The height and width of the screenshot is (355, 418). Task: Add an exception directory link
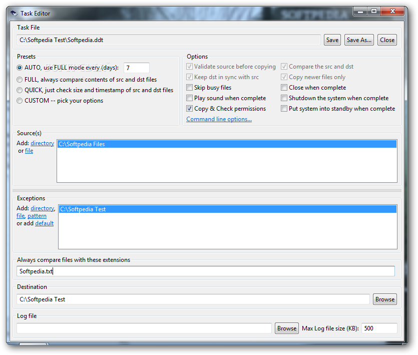click(43, 208)
